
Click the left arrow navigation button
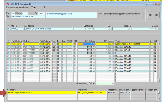pos(150,15)
